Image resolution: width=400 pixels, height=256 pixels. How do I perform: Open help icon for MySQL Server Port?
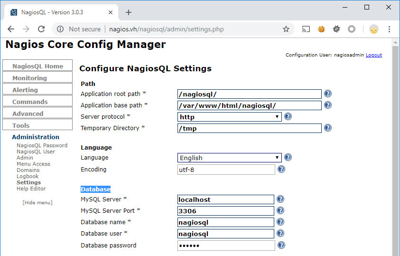click(x=280, y=210)
